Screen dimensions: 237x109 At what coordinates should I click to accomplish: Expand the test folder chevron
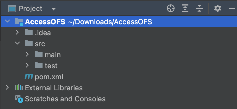pos(27,66)
